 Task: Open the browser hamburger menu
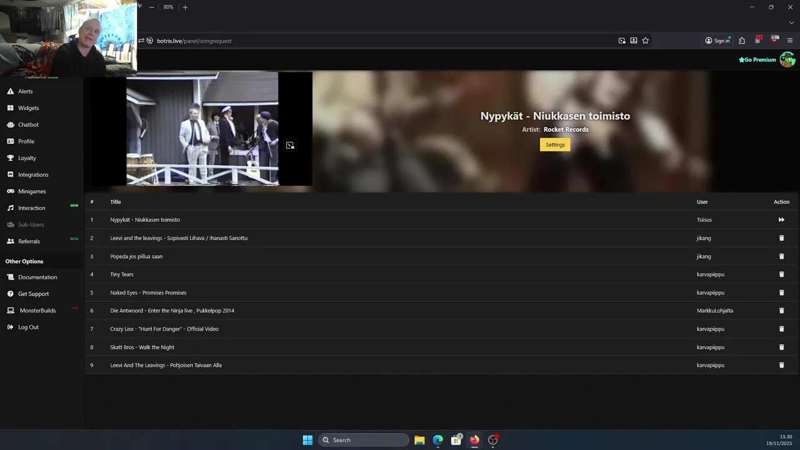click(x=790, y=41)
